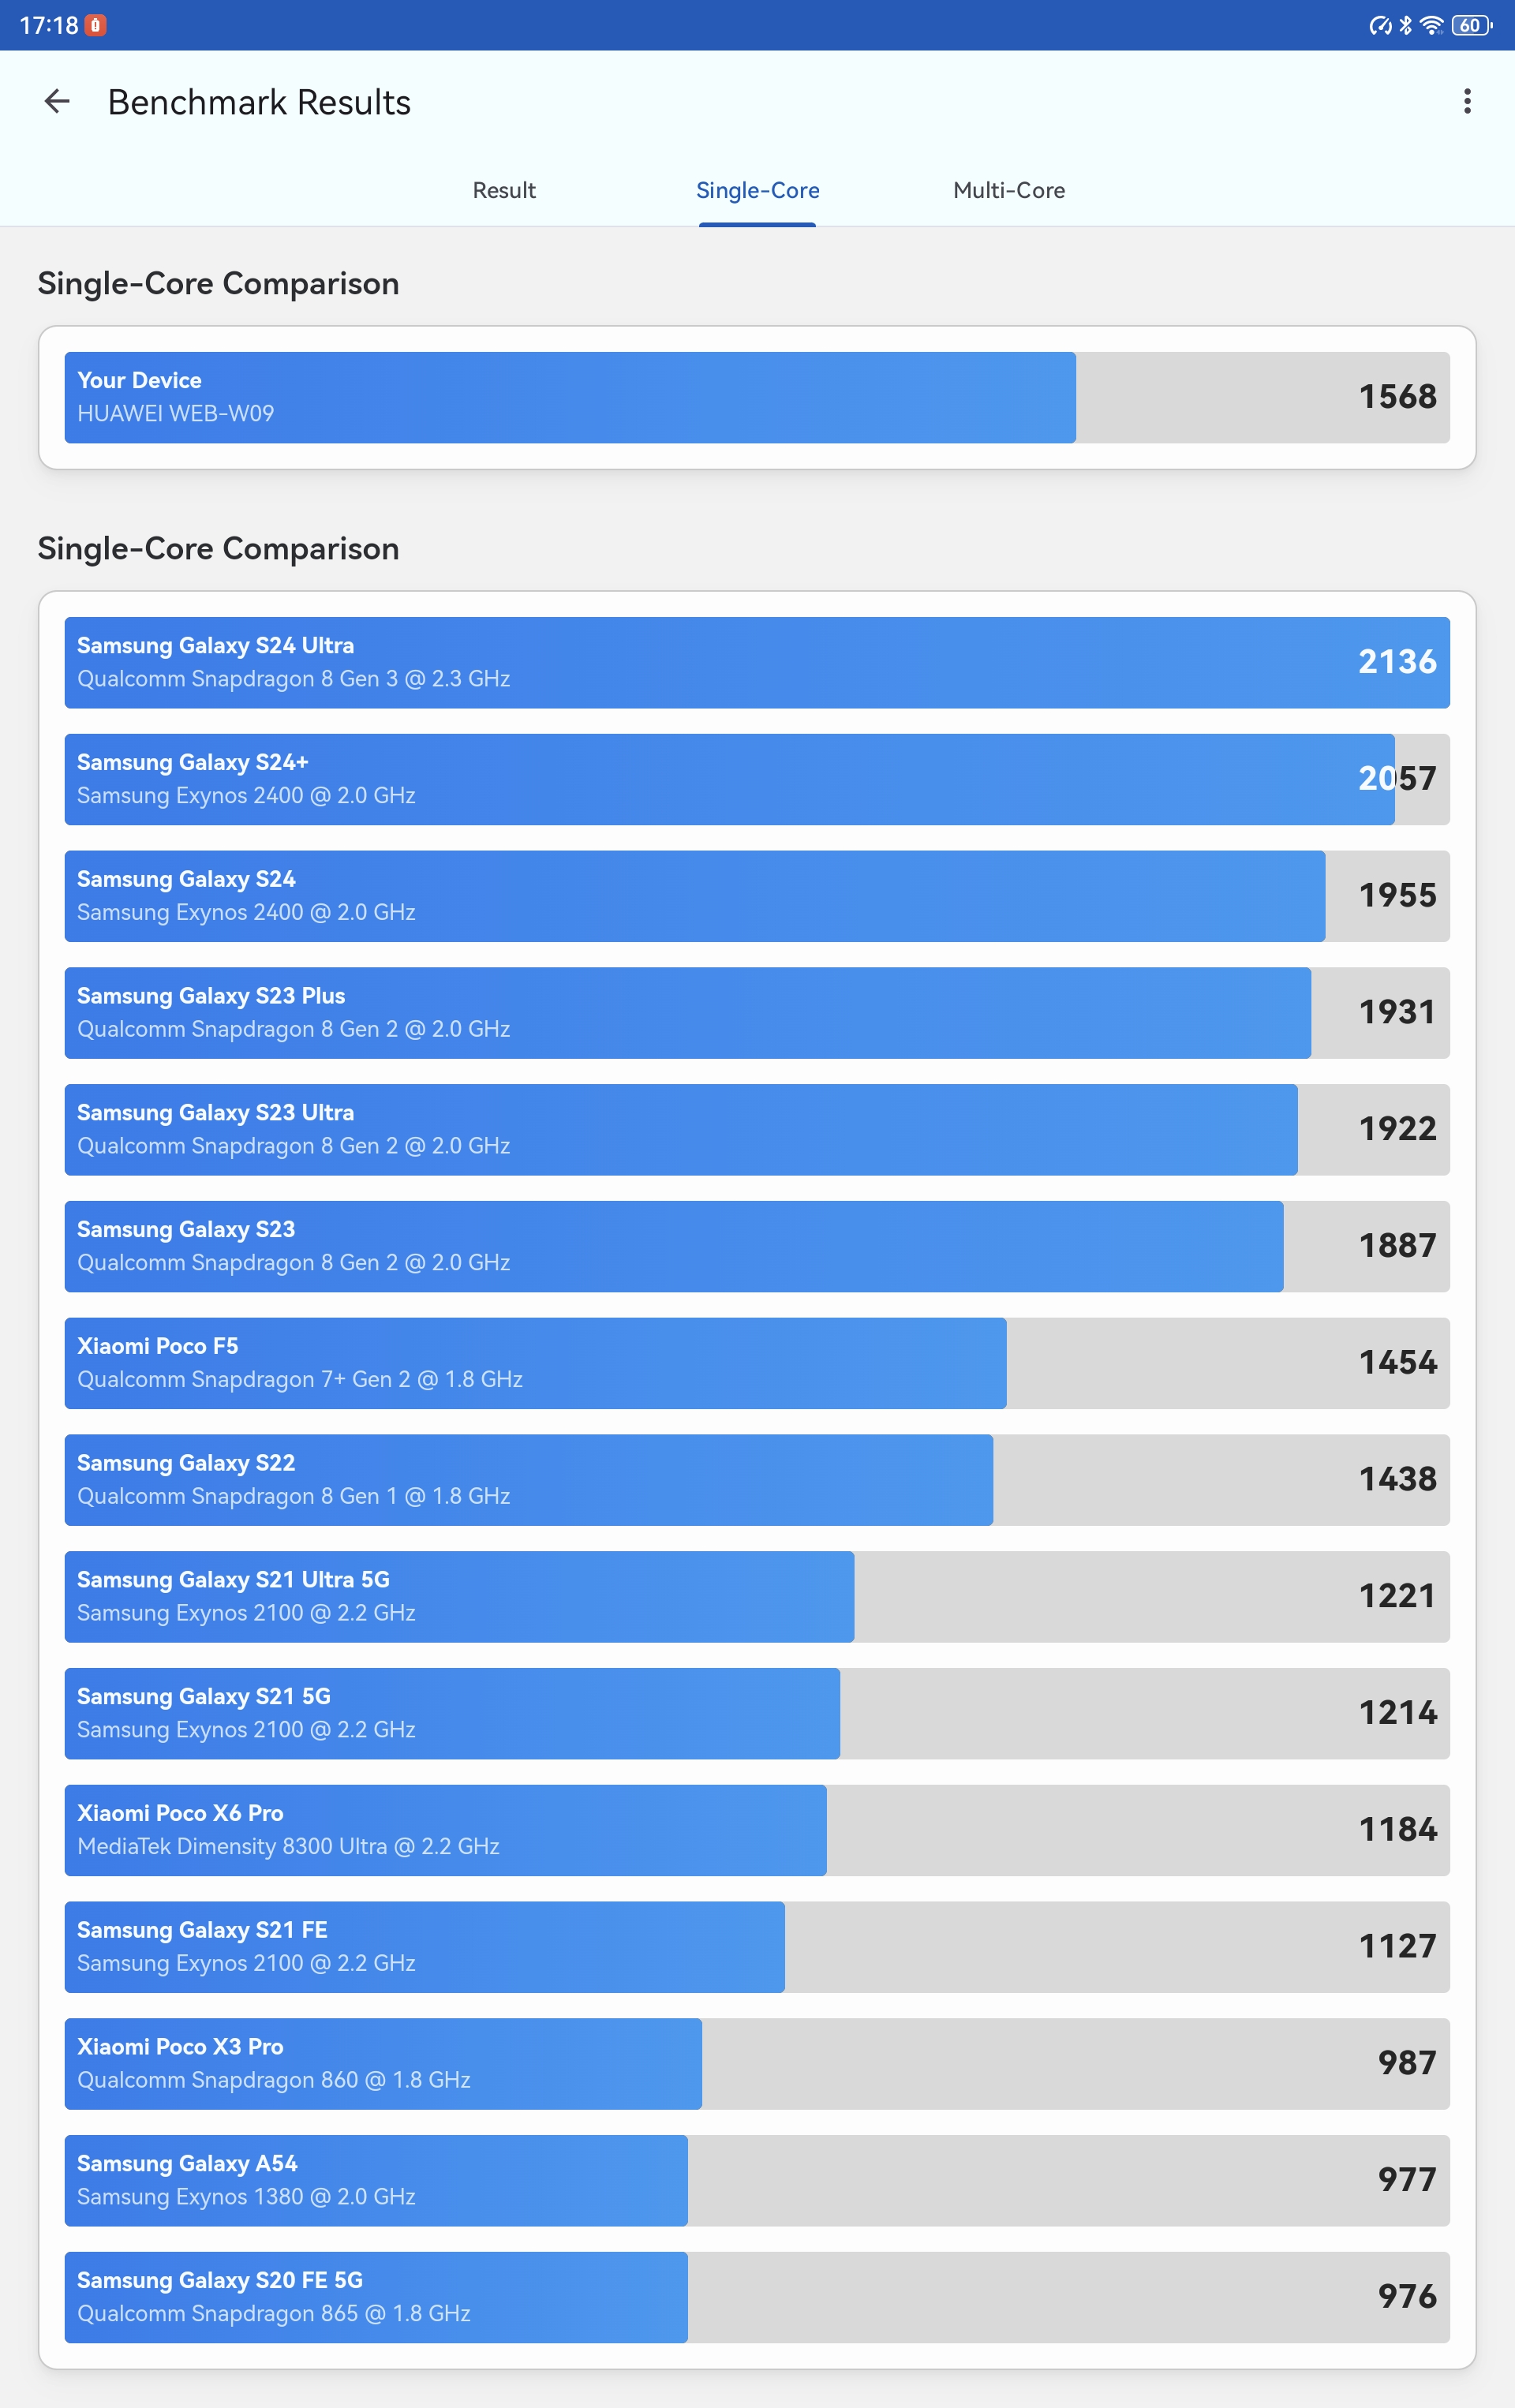
Task: Select the Samsung Galaxy S24 Ultra entry
Action: tap(757, 662)
